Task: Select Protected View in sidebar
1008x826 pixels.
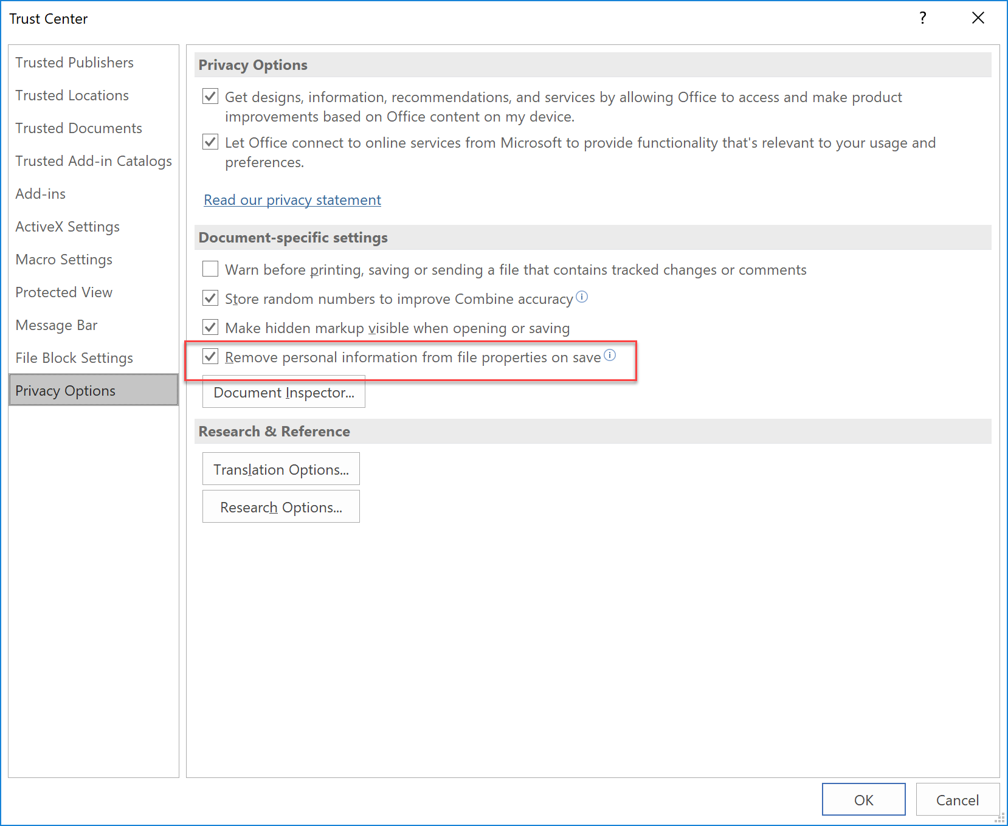Action: (x=64, y=292)
